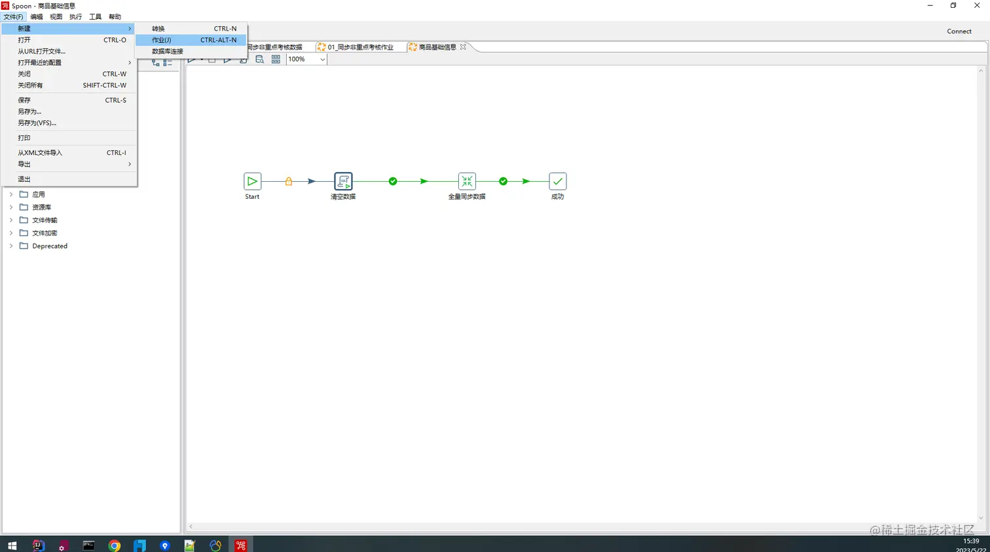Viewport: 990px width, 552px height.
Task: Open the 导出 submenu
Action: pyautogui.click(x=69, y=164)
